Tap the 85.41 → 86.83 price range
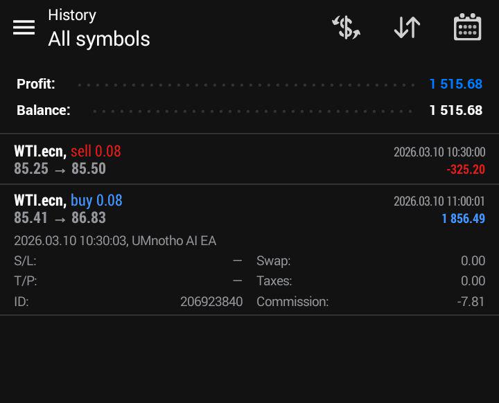Screen dimensions: 499x403 [x=60, y=218]
